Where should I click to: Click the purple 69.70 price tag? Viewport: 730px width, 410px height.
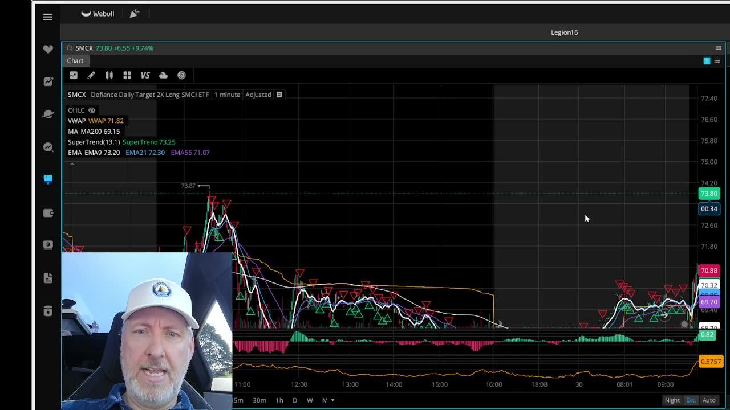pyautogui.click(x=709, y=302)
